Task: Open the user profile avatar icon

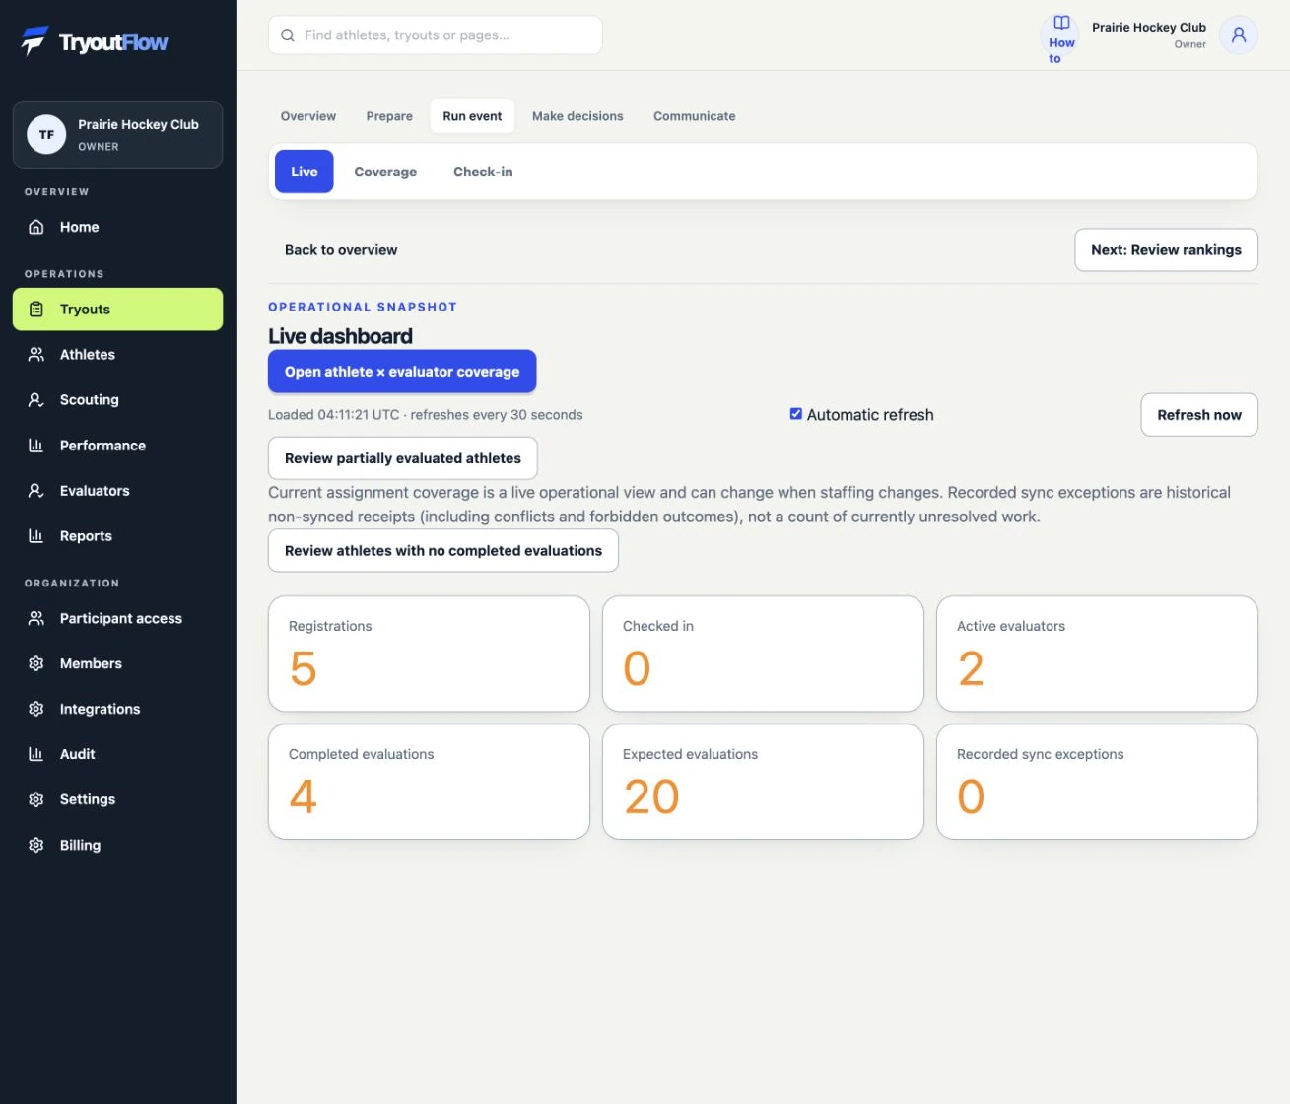Action: 1239,35
